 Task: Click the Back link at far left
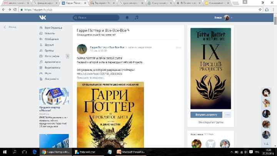click(x=10, y=27)
